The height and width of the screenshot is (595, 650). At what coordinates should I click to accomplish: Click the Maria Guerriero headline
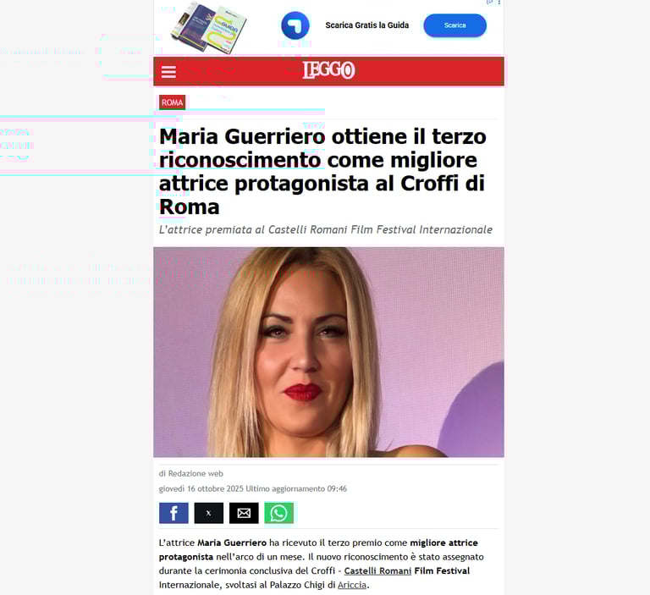pos(322,171)
